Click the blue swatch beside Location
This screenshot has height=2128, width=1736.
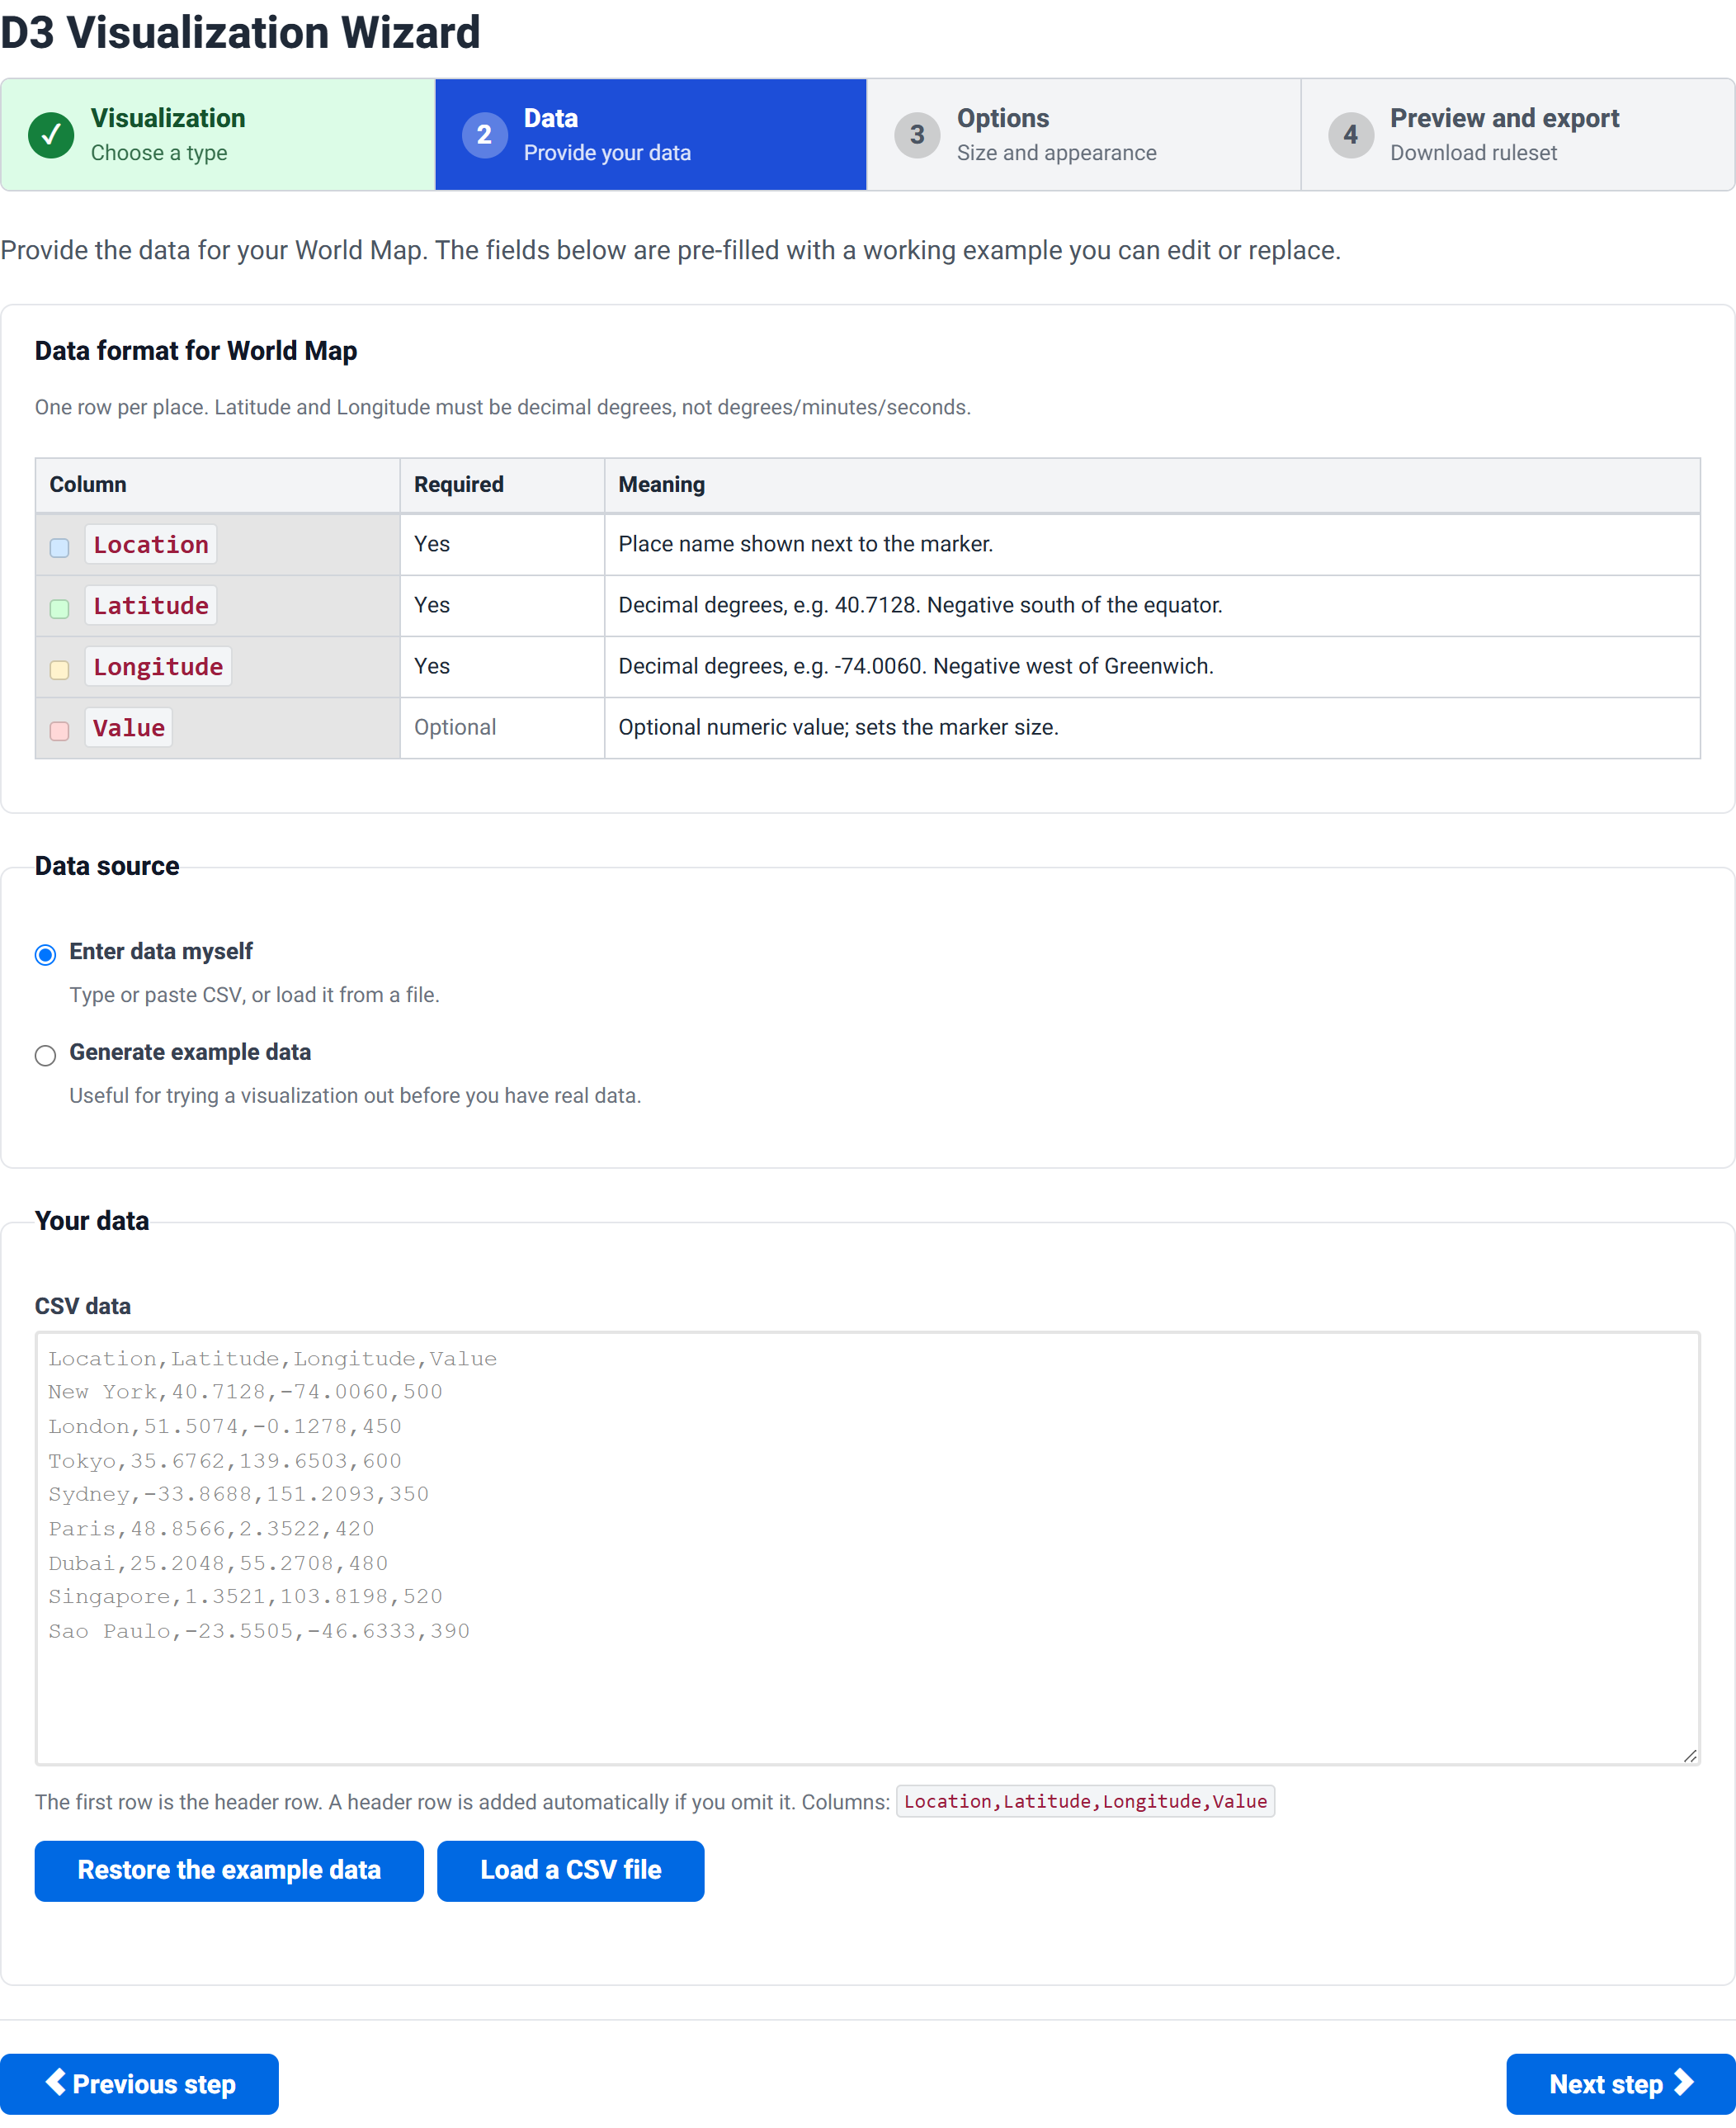point(60,547)
